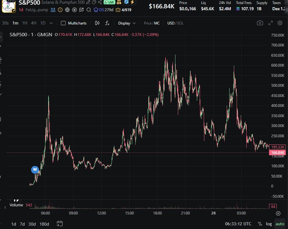Toggle percent scale mode
This screenshot has height=229, width=288.
(260, 224)
